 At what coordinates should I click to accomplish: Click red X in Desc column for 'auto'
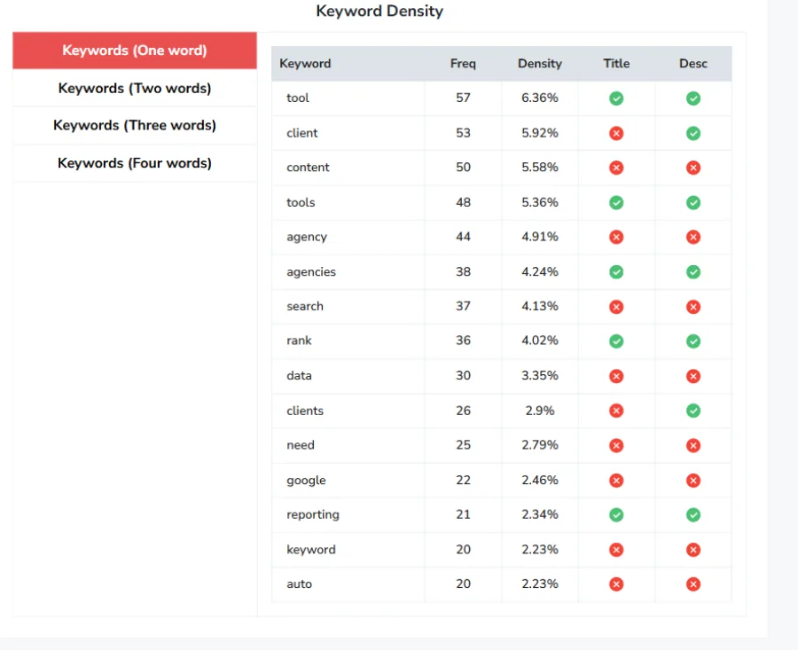(x=693, y=584)
